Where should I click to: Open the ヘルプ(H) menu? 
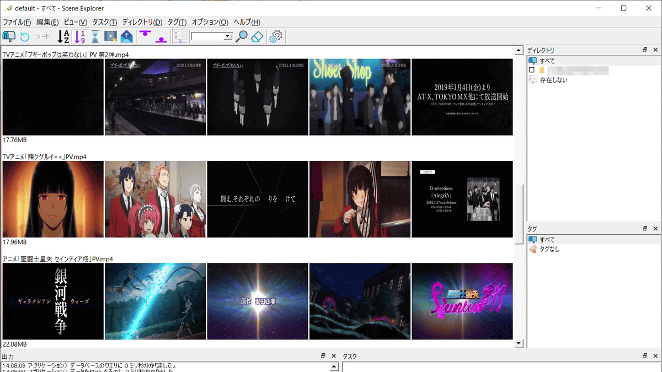click(x=247, y=22)
